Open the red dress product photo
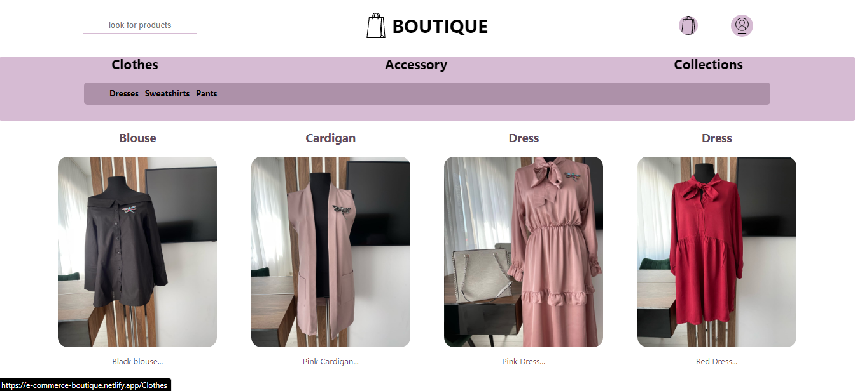Image resolution: width=855 pixels, height=391 pixels. point(717,252)
